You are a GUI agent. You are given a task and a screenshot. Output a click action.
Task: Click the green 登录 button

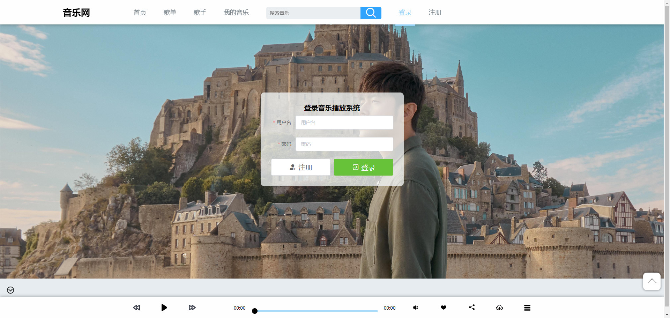364,167
